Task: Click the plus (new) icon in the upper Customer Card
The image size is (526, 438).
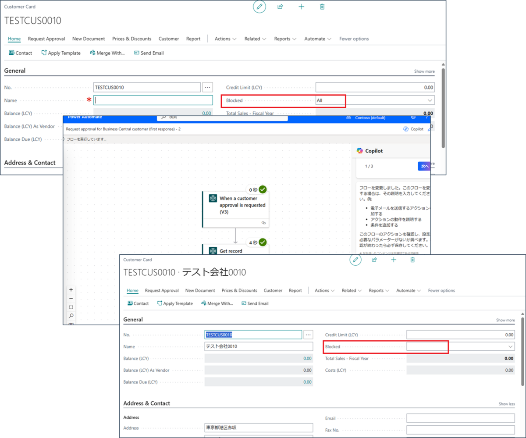Action: click(x=301, y=7)
